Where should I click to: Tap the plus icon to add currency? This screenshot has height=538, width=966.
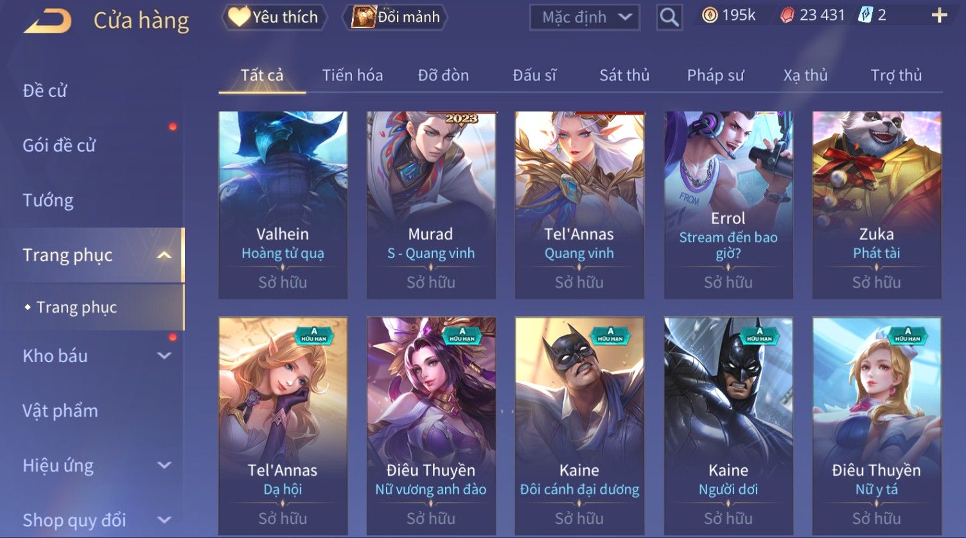[x=939, y=15]
